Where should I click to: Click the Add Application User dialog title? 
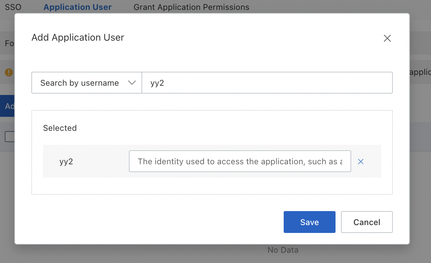78,38
